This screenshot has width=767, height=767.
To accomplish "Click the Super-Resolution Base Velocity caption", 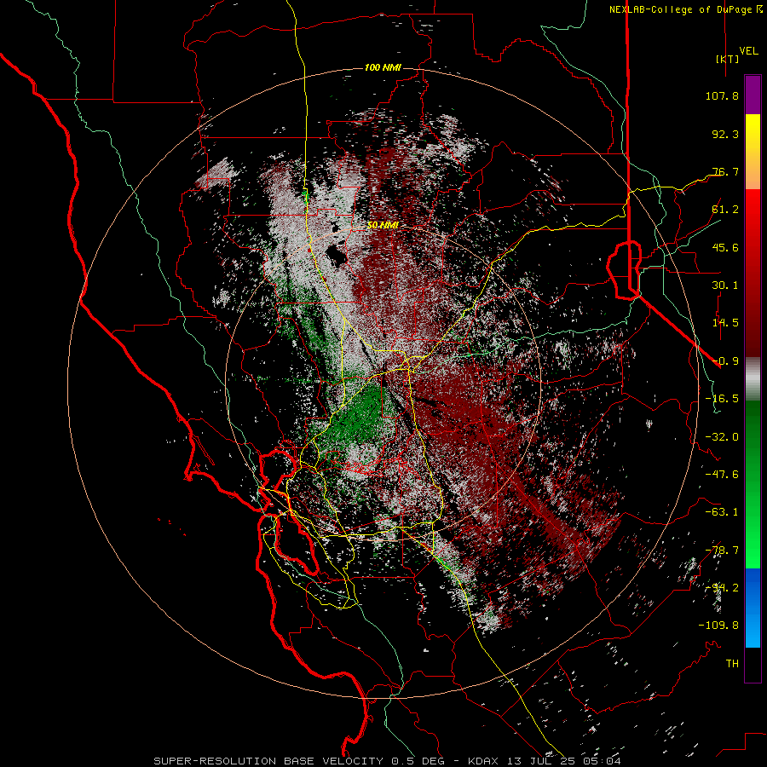I will pyautogui.click(x=388, y=761).
